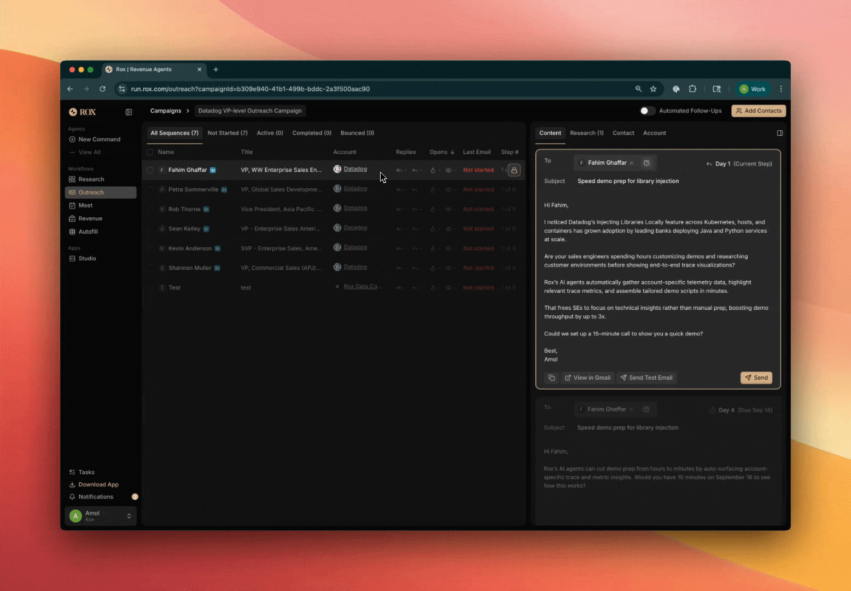The width and height of the screenshot is (851, 591).
Task: Toggle the right side panel layout icon
Action: point(779,133)
